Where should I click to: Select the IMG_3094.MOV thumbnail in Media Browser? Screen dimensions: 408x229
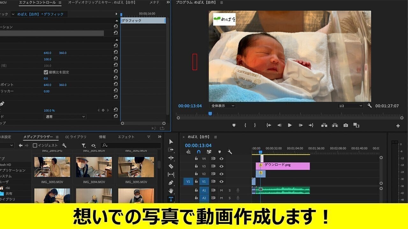[93, 167]
